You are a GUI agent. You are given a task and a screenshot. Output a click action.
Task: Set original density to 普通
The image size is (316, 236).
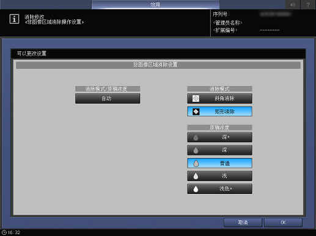[219, 163]
